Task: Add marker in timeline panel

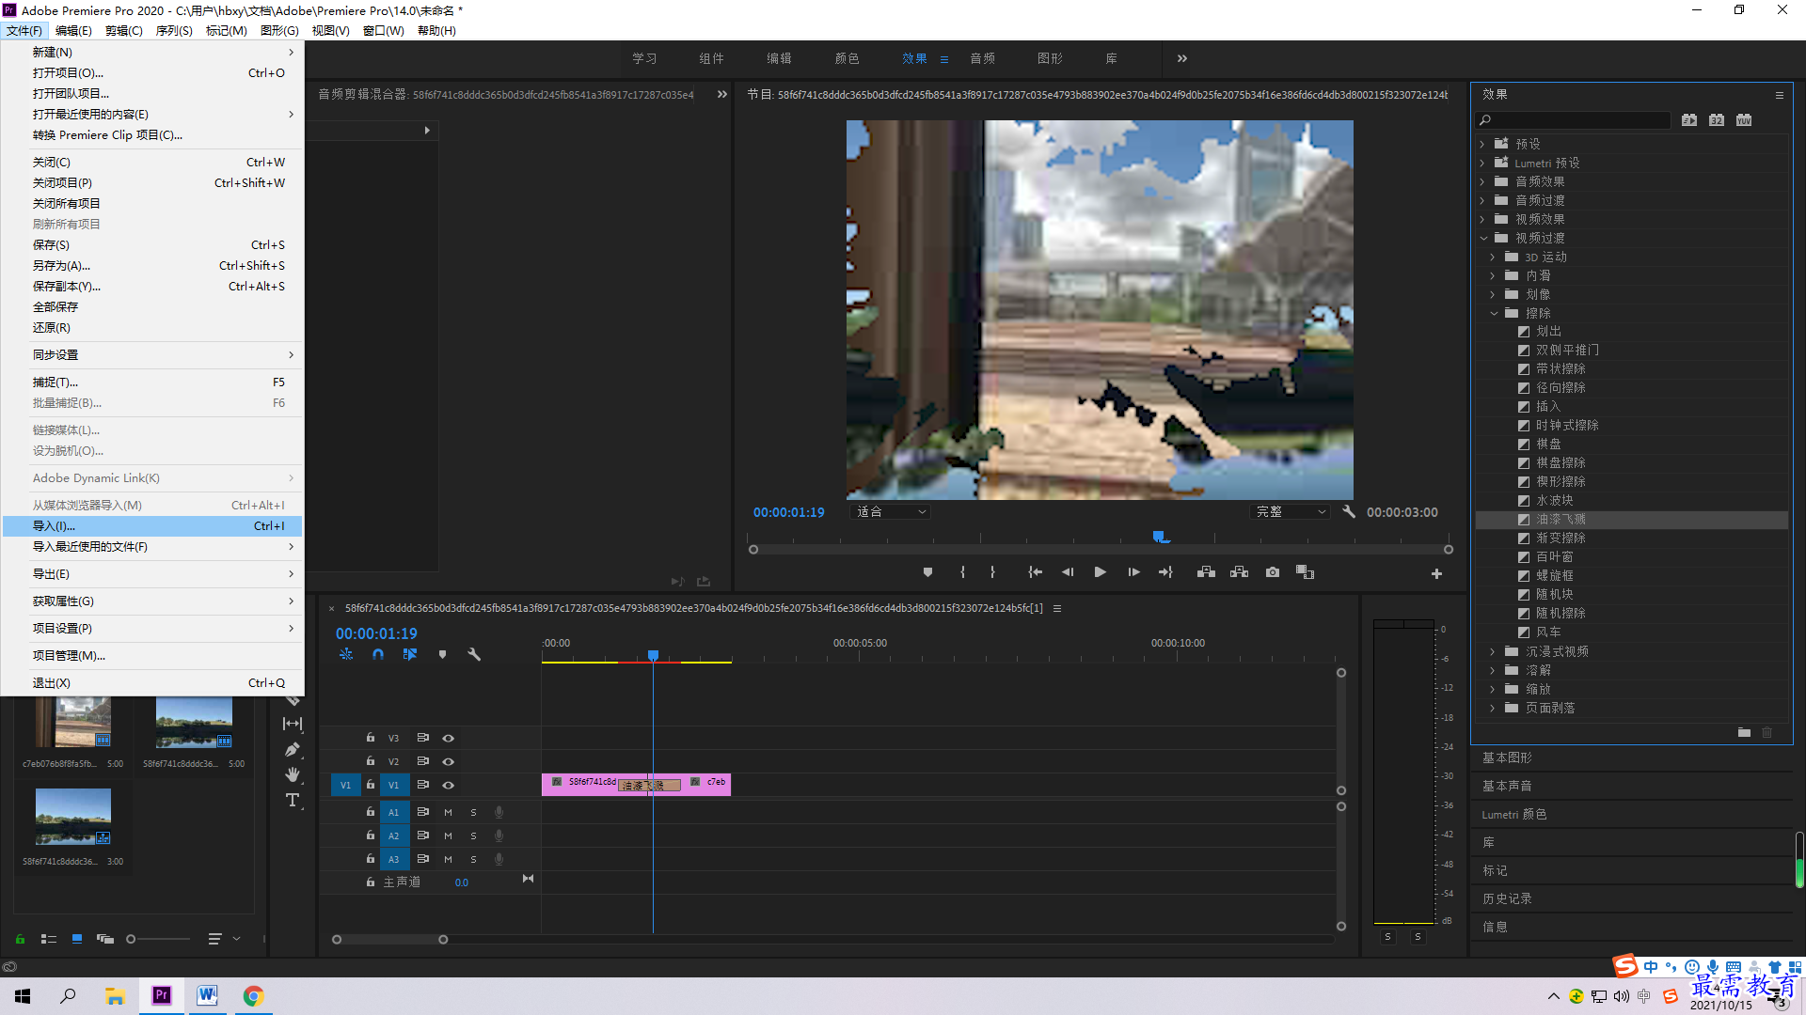Action: tap(442, 654)
